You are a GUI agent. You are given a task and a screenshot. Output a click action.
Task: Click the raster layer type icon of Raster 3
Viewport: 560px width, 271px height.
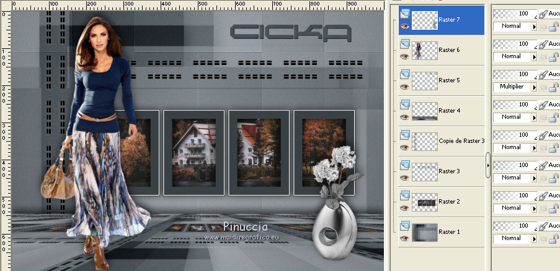(404, 165)
